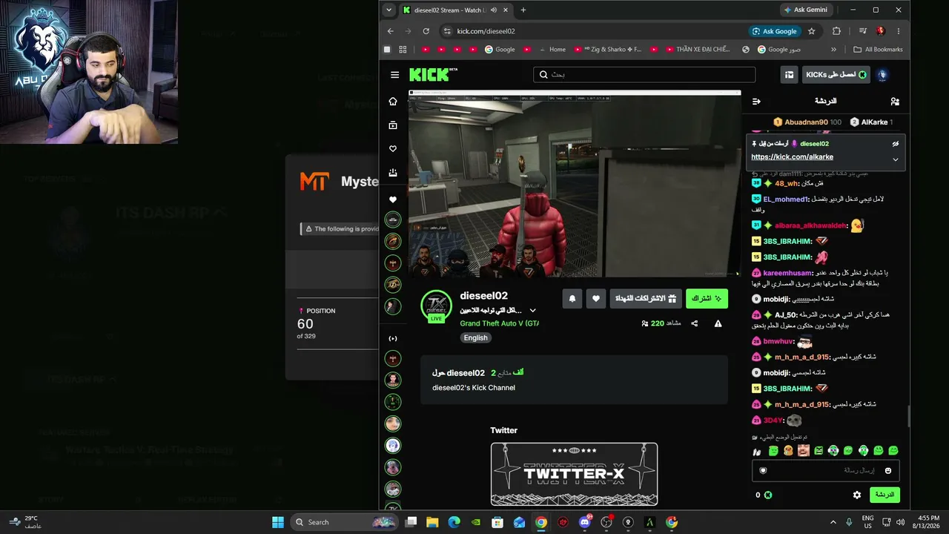This screenshot has width=949, height=534.
Task: Expand the stream title chevron
Action: pyautogui.click(x=532, y=311)
